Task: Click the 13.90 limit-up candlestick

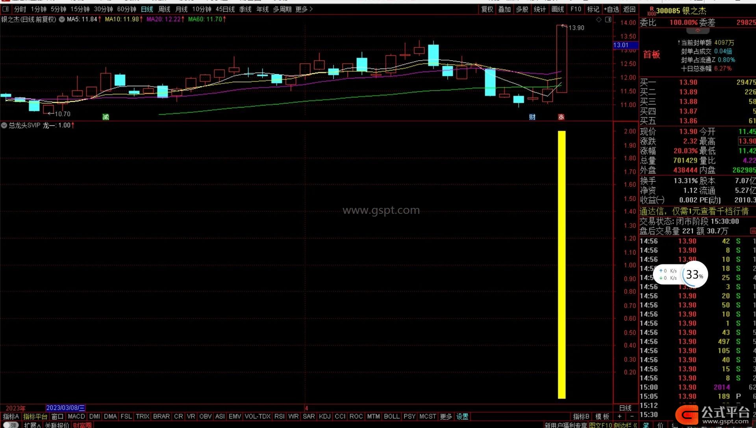Action: [561, 59]
